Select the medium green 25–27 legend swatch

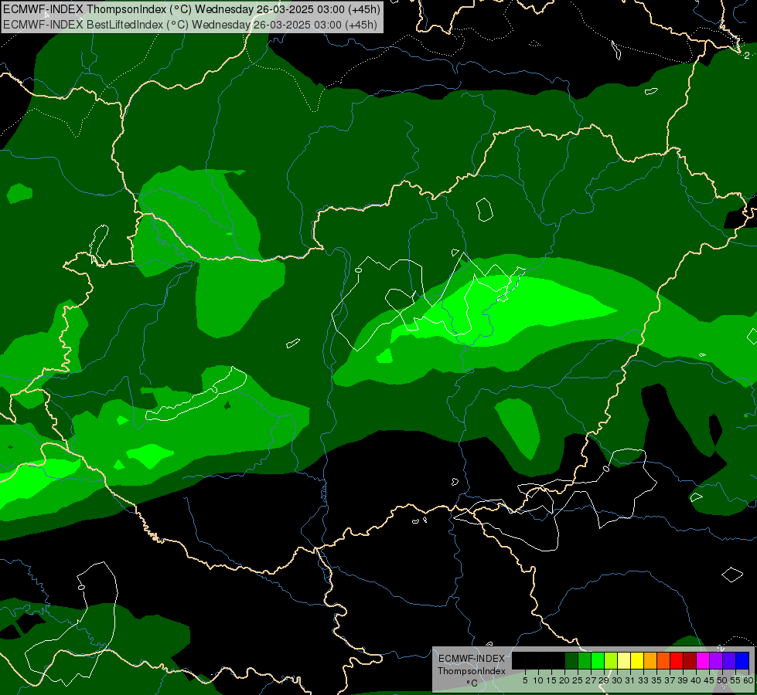click(585, 660)
